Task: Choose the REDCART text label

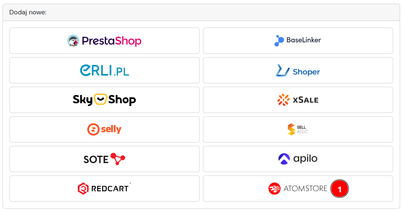Action: coord(110,189)
